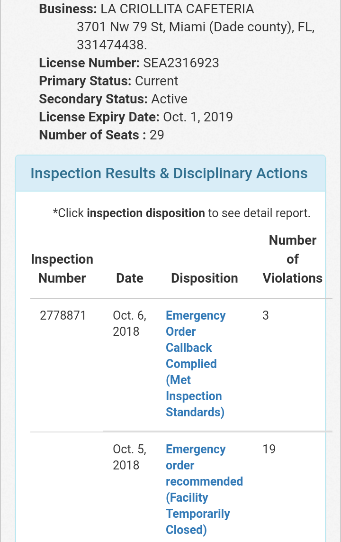Select inspection number 2778871
The width and height of the screenshot is (341, 542).
tap(63, 315)
